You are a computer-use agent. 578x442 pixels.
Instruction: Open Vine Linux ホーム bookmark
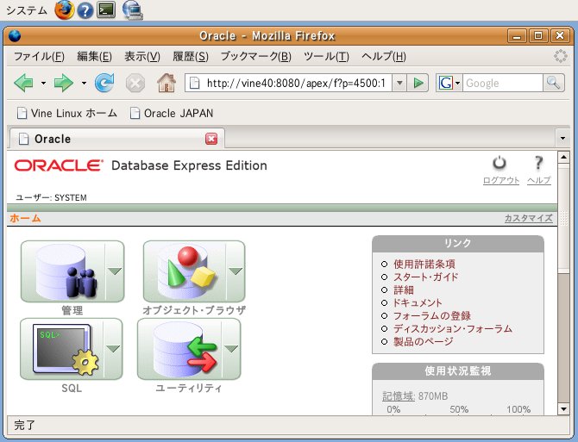click(x=66, y=113)
